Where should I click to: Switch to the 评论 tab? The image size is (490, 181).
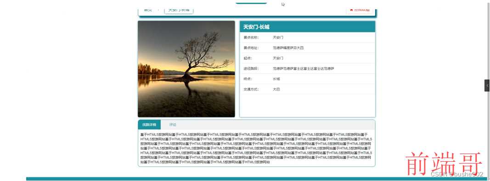[173, 125]
